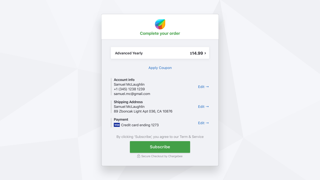This screenshot has height=180, width=320.
Task: Click the Term & Service text
Action: point(191,137)
